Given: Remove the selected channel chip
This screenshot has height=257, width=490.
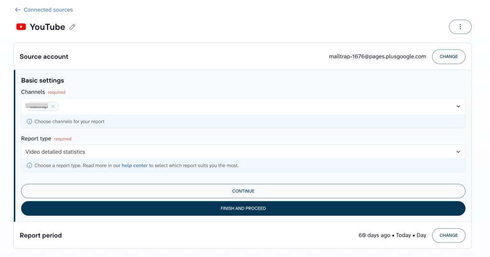Looking at the screenshot, I should 53,106.
